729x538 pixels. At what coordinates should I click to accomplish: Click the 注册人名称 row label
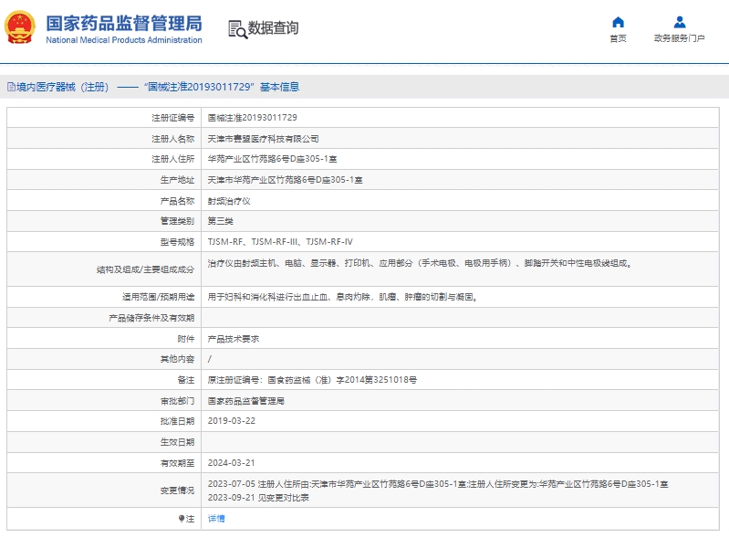(x=173, y=139)
